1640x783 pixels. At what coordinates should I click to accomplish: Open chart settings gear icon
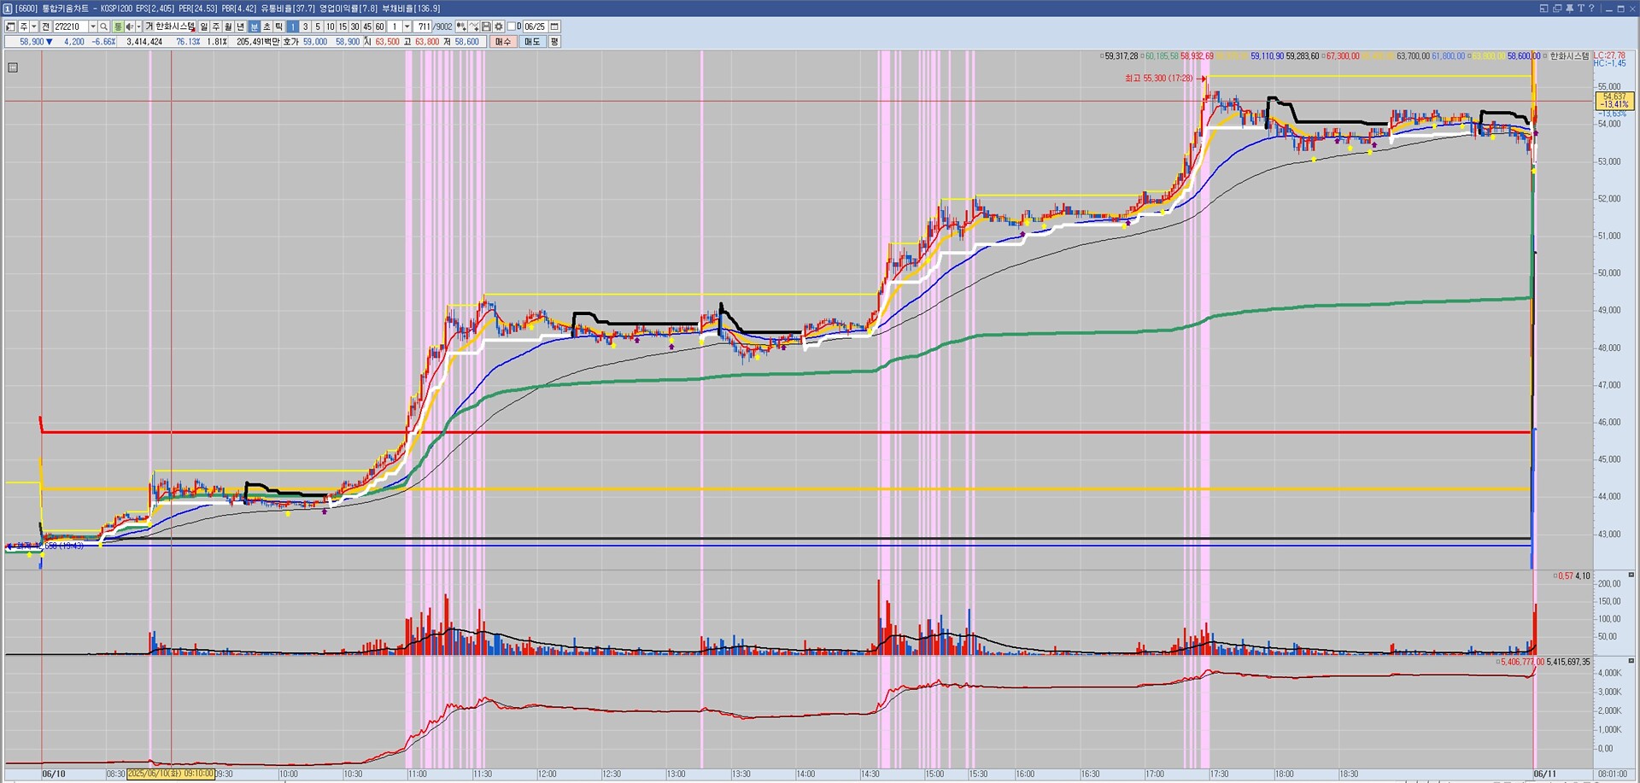pyautogui.click(x=499, y=27)
